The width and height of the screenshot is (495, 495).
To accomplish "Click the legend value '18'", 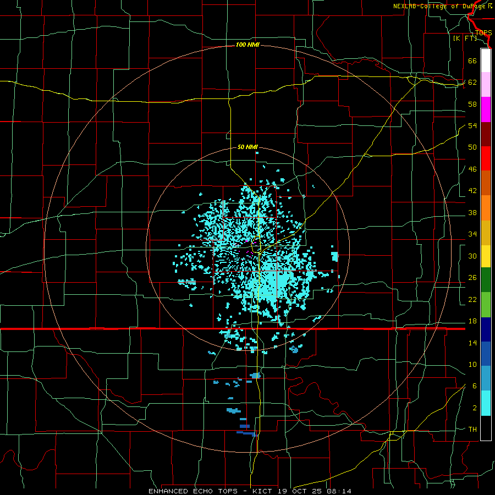I will (x=472, y=321).
